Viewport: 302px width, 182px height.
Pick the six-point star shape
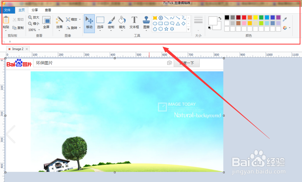coord(172,29)
